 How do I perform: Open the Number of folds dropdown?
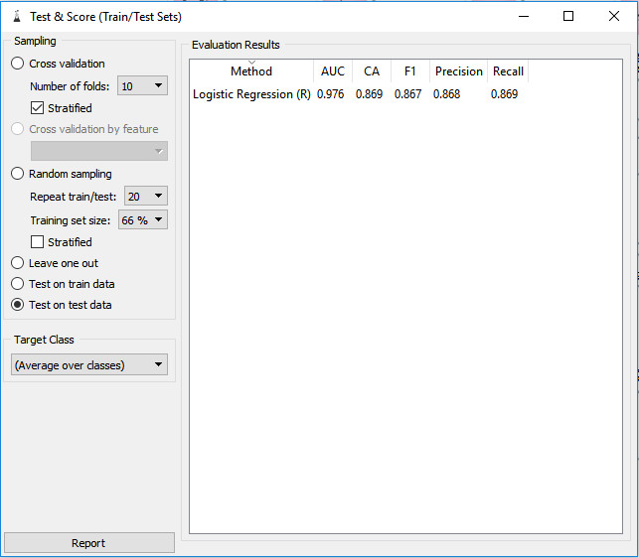pos(142,86)
